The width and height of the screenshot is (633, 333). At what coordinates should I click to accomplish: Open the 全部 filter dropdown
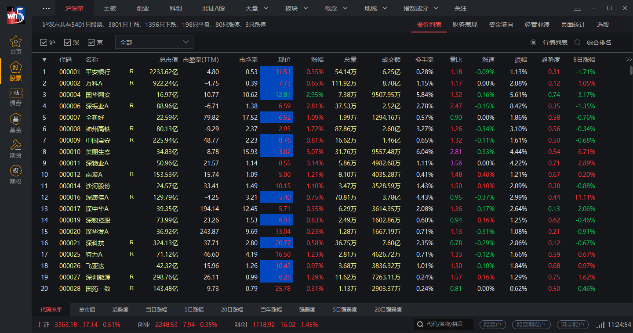pos(154,43)
